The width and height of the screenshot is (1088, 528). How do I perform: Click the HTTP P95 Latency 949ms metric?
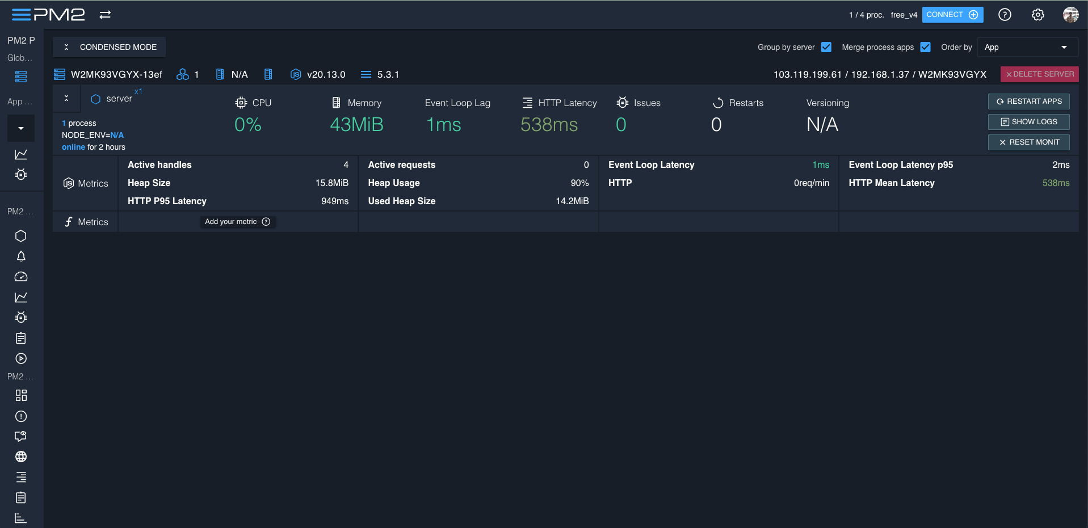(x=238, y=201)
